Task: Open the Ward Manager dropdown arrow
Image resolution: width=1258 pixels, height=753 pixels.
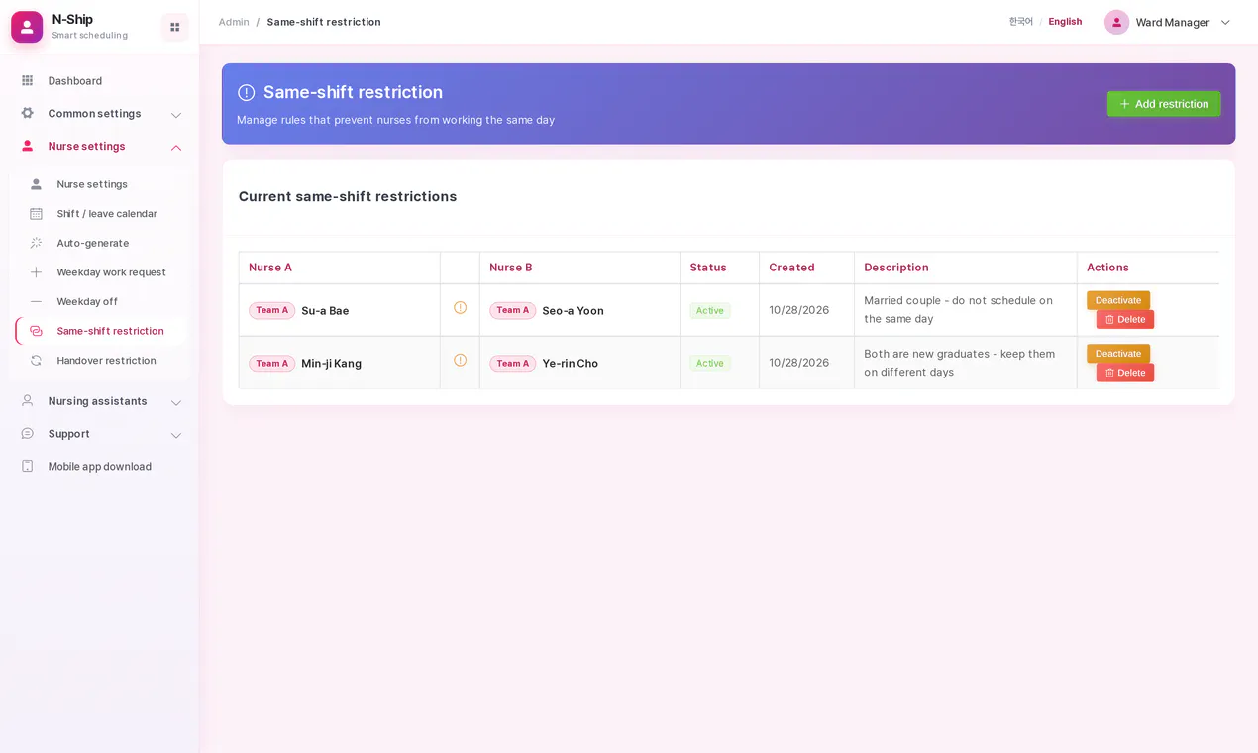Action: click(x=1225, y=23)
